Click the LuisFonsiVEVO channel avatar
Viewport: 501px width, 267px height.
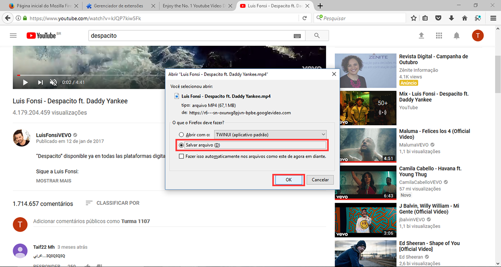coord(21,138)
